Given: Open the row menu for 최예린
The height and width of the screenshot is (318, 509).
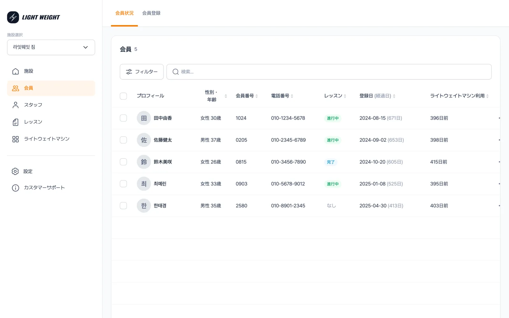Looking at the screenshot, I should tap(499, 184).
